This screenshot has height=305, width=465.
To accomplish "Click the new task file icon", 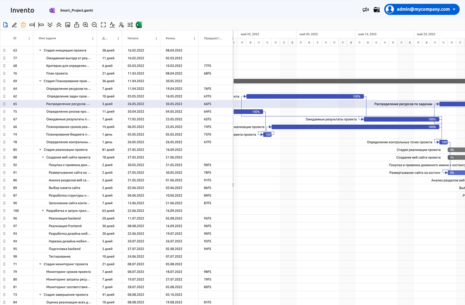I will pos(6,25).
